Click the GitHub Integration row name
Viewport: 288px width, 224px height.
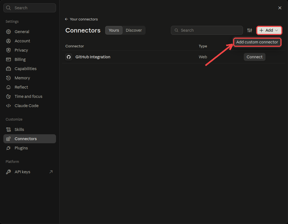click(x=93, y=57)
